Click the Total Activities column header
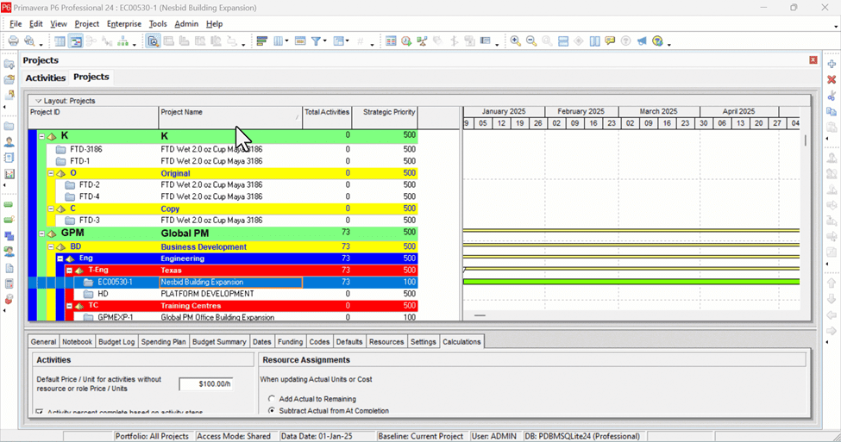841x442 pixels. (x=327, y=117)
